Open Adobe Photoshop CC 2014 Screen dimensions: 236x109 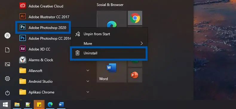[44, 39]
